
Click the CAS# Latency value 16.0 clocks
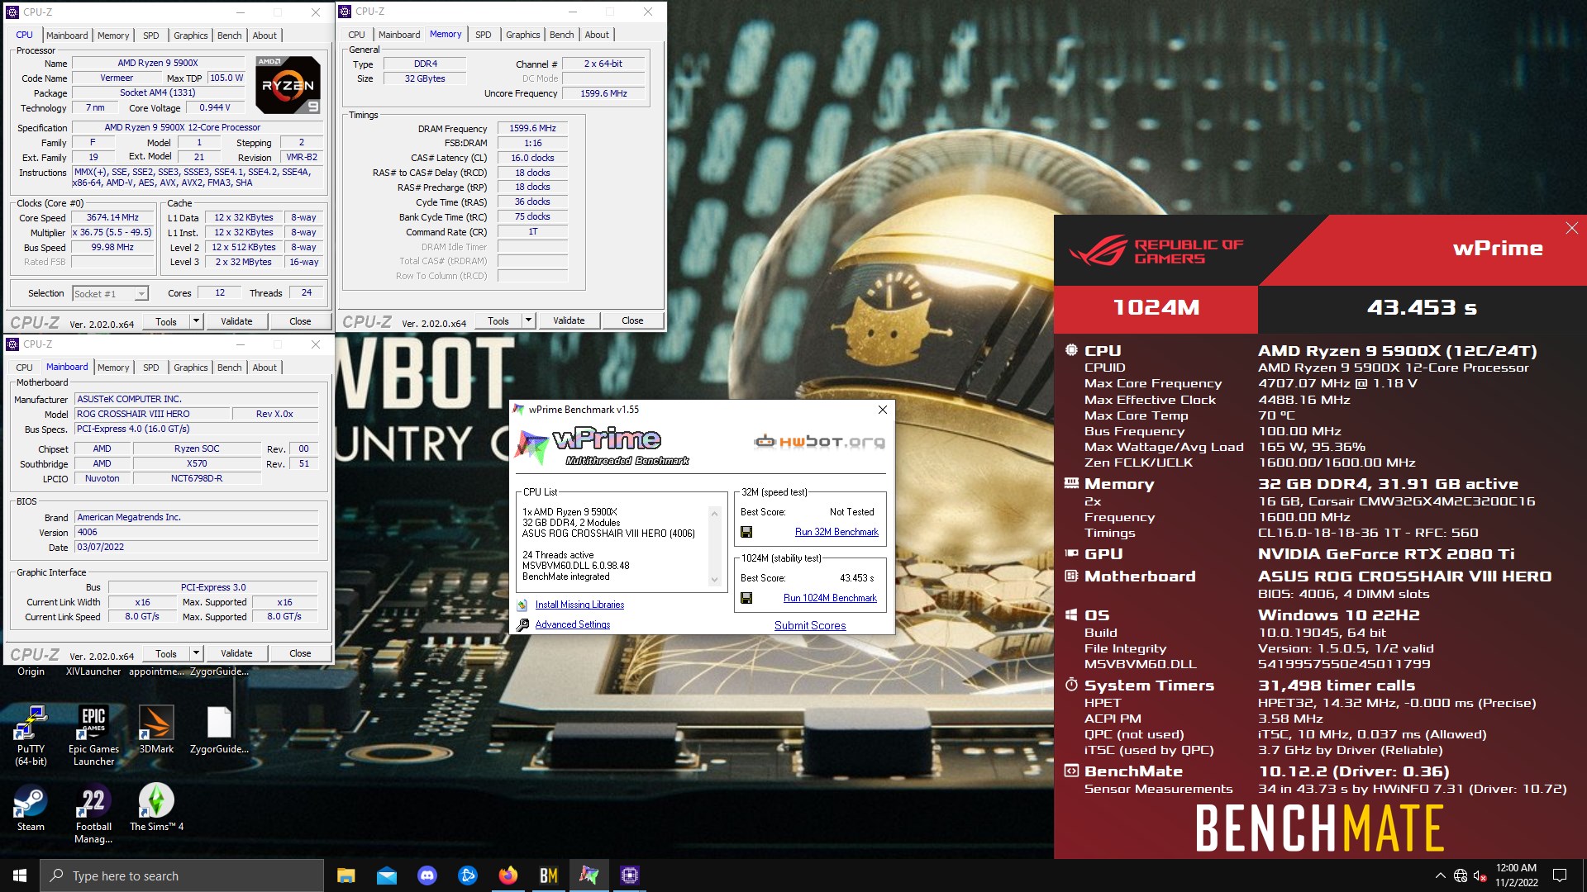point(532,159)
